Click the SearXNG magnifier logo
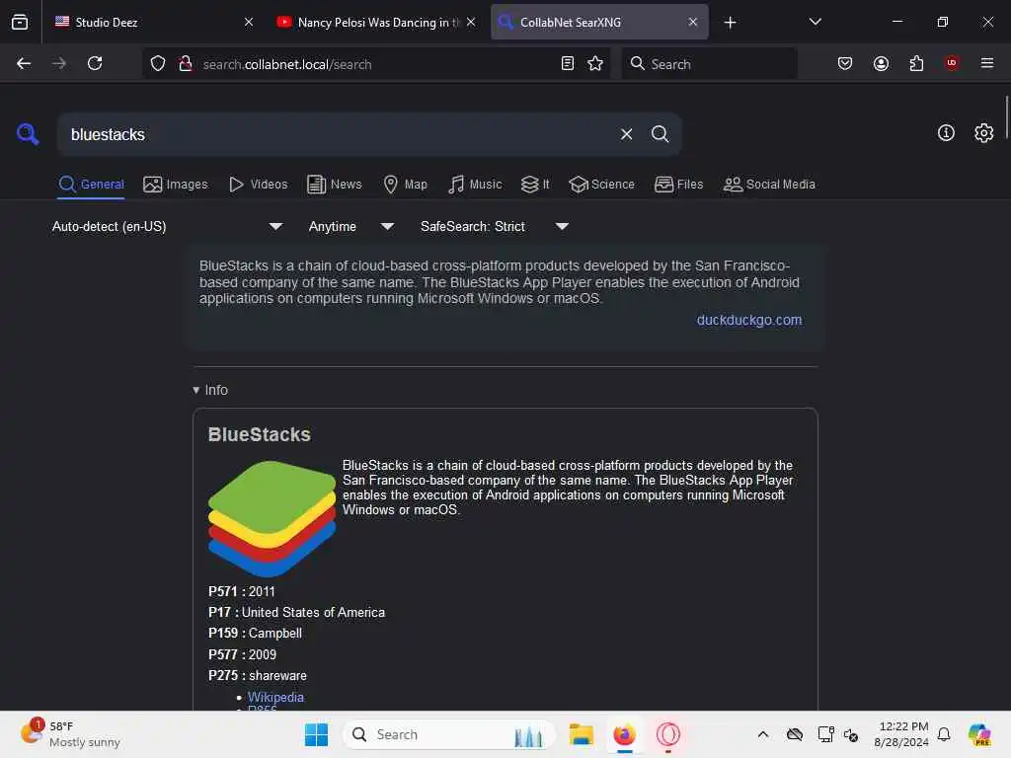This screenshot has height=758, width=1011. (x=28, y=134)
